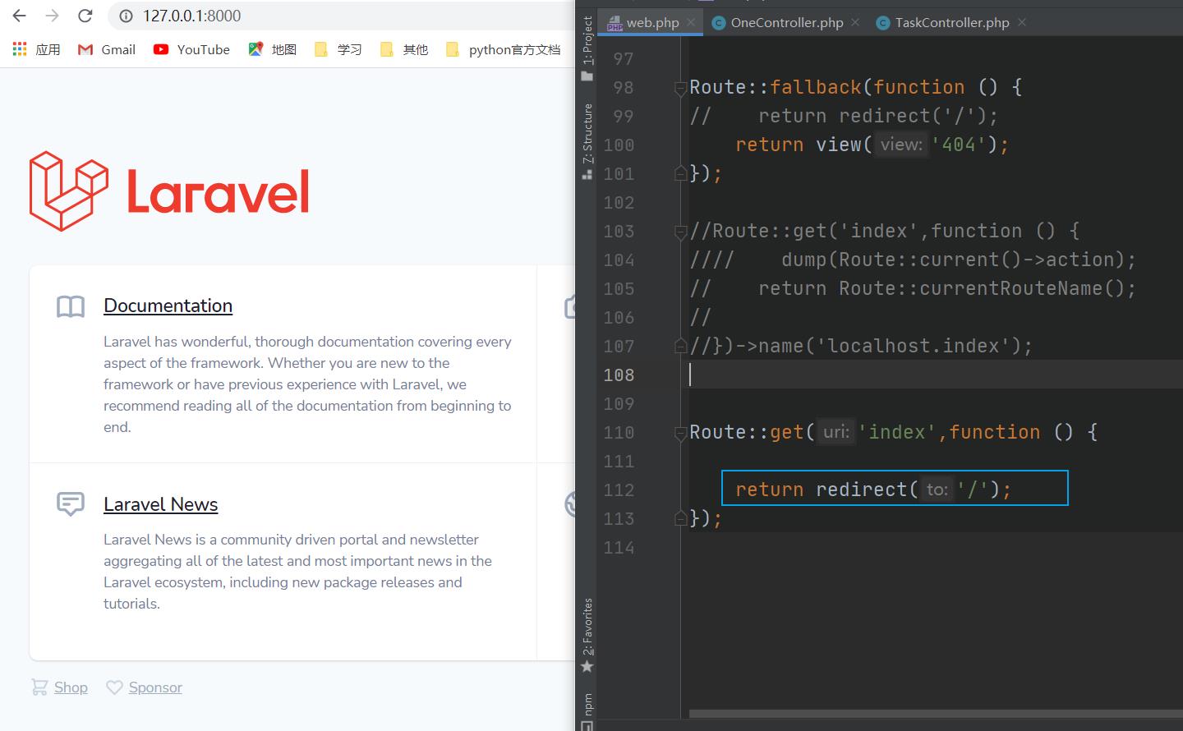Viewport: 1183px width, 731px height.
Task: Click the heart icon beside Sponsor
Action: 114,687
